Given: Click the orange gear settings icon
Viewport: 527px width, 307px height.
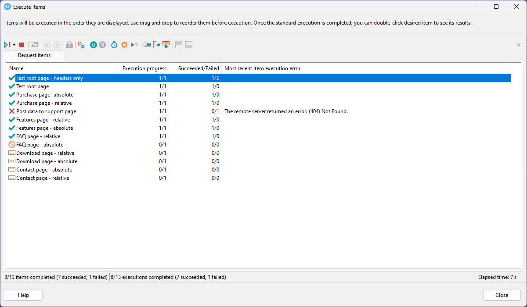Looking at the screenshot, I should (x=124, y=45).
